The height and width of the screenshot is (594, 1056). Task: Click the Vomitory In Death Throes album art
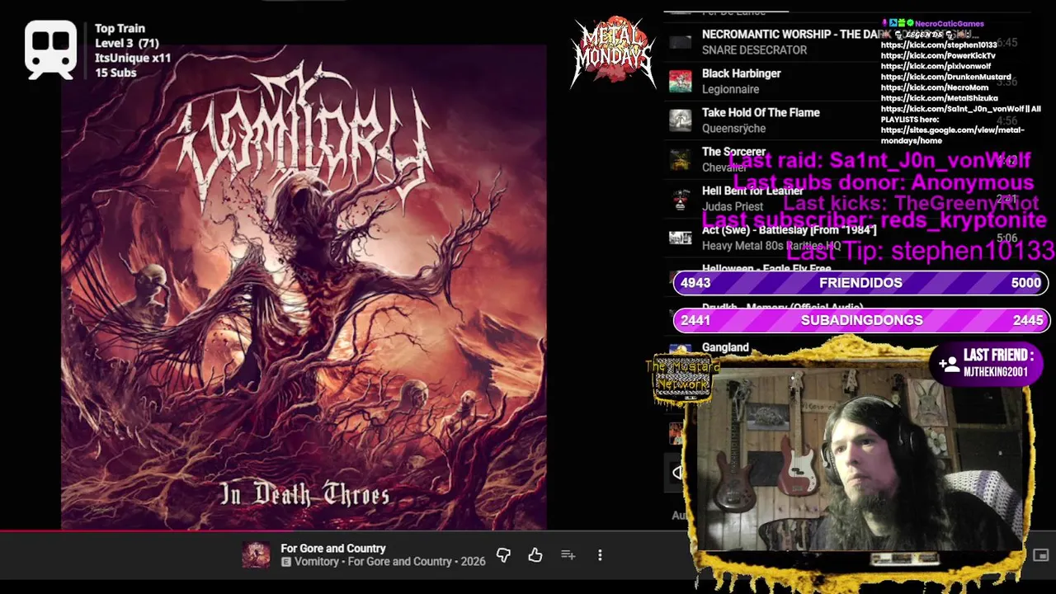click(303, 286)
